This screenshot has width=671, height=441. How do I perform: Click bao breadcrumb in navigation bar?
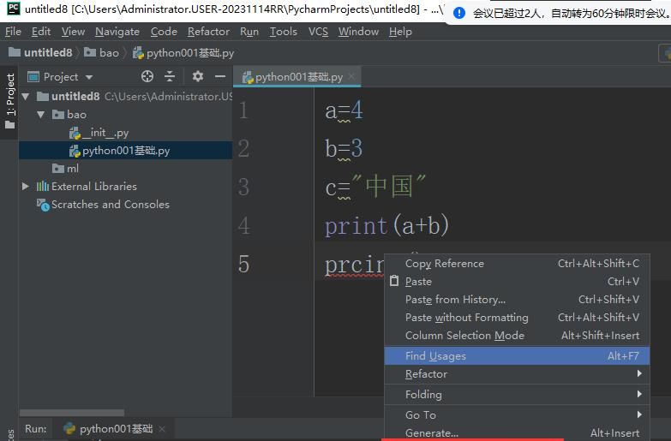(101, 52)
